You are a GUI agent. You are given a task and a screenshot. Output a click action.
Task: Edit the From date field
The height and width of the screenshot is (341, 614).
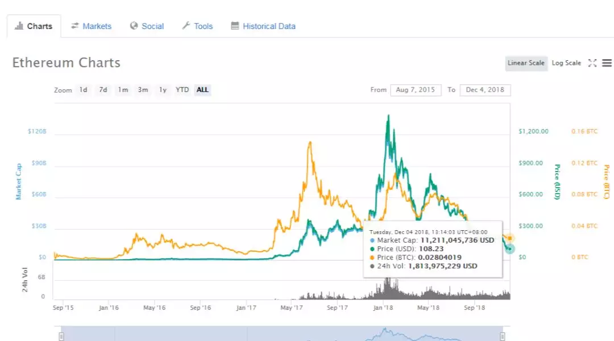pos(416,90)
